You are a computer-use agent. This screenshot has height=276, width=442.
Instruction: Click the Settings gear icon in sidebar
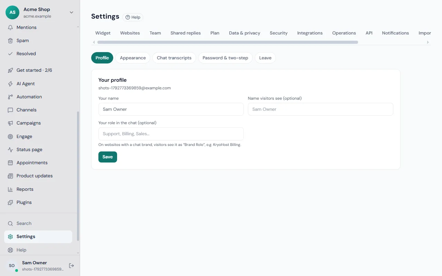click(10, 236)
